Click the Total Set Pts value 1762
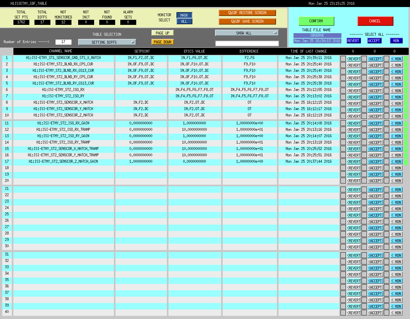Viewport: 410px width, 319px height. click(x=21, y=22)
